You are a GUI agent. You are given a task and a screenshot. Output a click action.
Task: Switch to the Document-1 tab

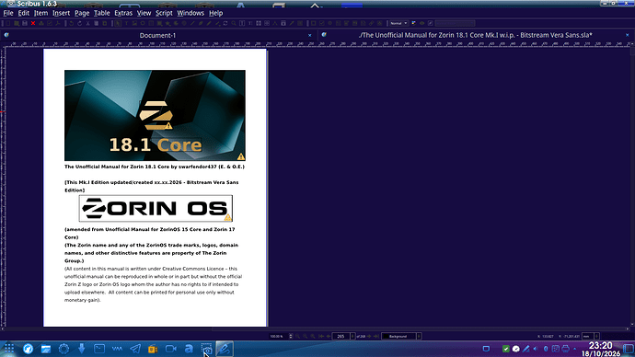pyautogui.click(x=157, y=35)
